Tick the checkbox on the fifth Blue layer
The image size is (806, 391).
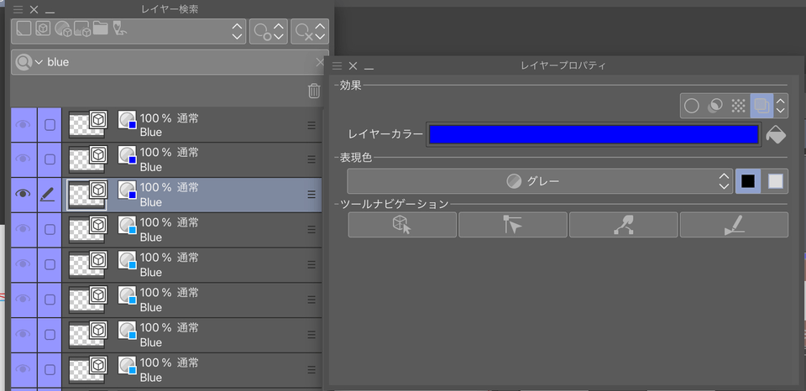[x=50, y=264]
